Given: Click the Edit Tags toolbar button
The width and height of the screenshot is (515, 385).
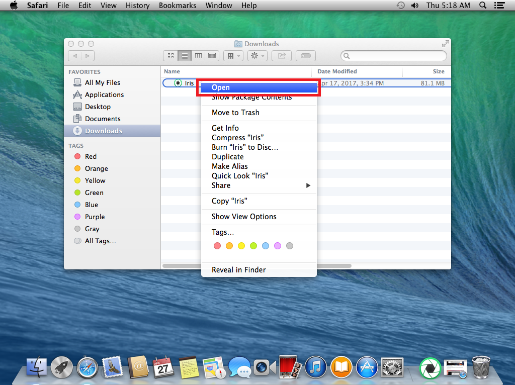Looking at the screenshot, I should [306, 56].
